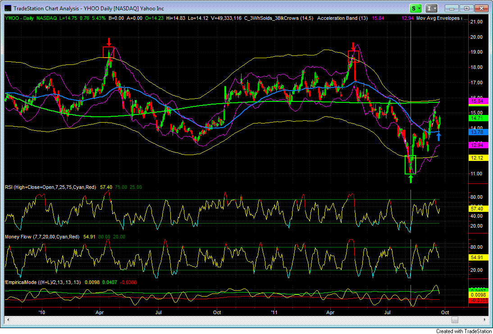Select the '!EmpiricalMode' indicator label

click(x=43, y=283)
